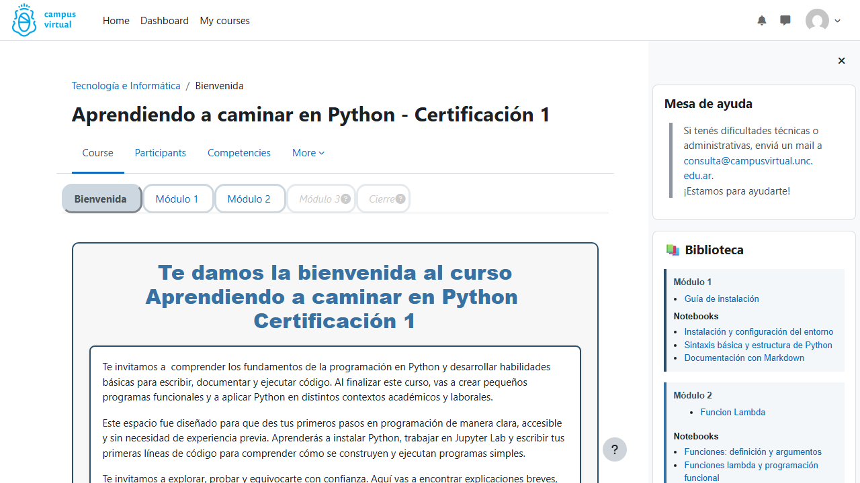Image resolution: width=860 pixels, height=483 pixels.
Task: Click the Biblioteca books icon
Action: (673, 250)
